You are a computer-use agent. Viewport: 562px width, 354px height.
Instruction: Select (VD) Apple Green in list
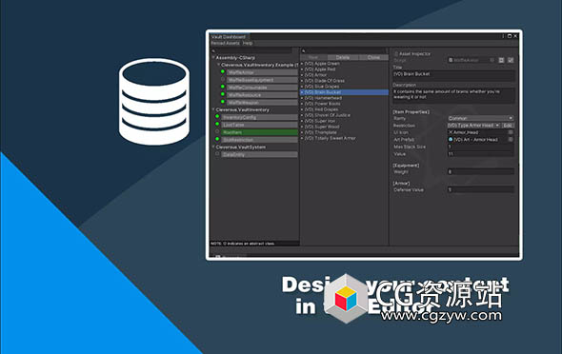[x=344, y=64]
